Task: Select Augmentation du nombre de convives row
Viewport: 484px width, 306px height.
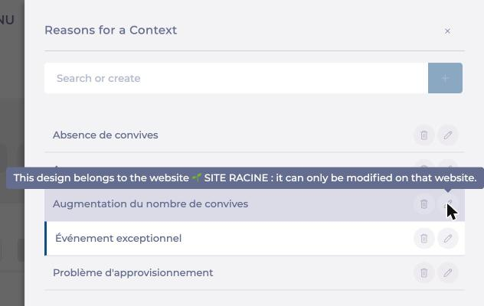Action: pos(255,204)
